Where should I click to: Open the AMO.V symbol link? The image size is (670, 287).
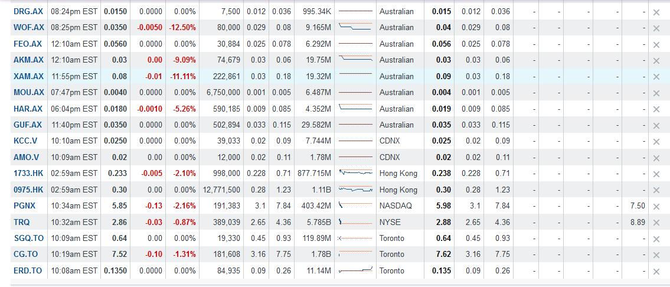click(26, 157)
